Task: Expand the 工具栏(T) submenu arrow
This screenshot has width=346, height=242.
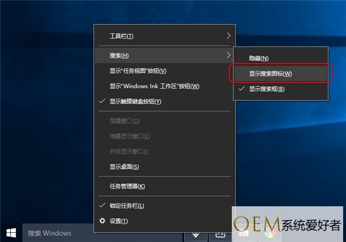Action: (x=228, y=36)
